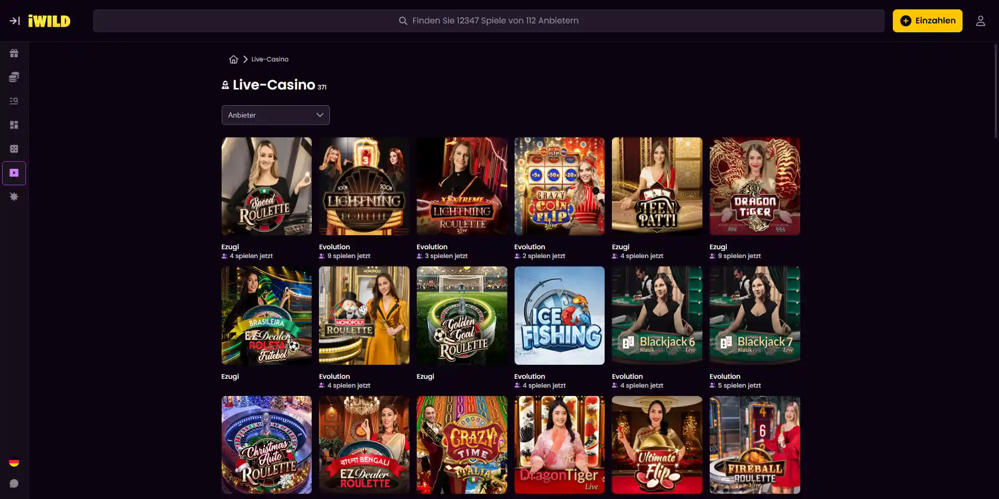
Task: Change language via German flag icon
Action: [x=14, y=462]
